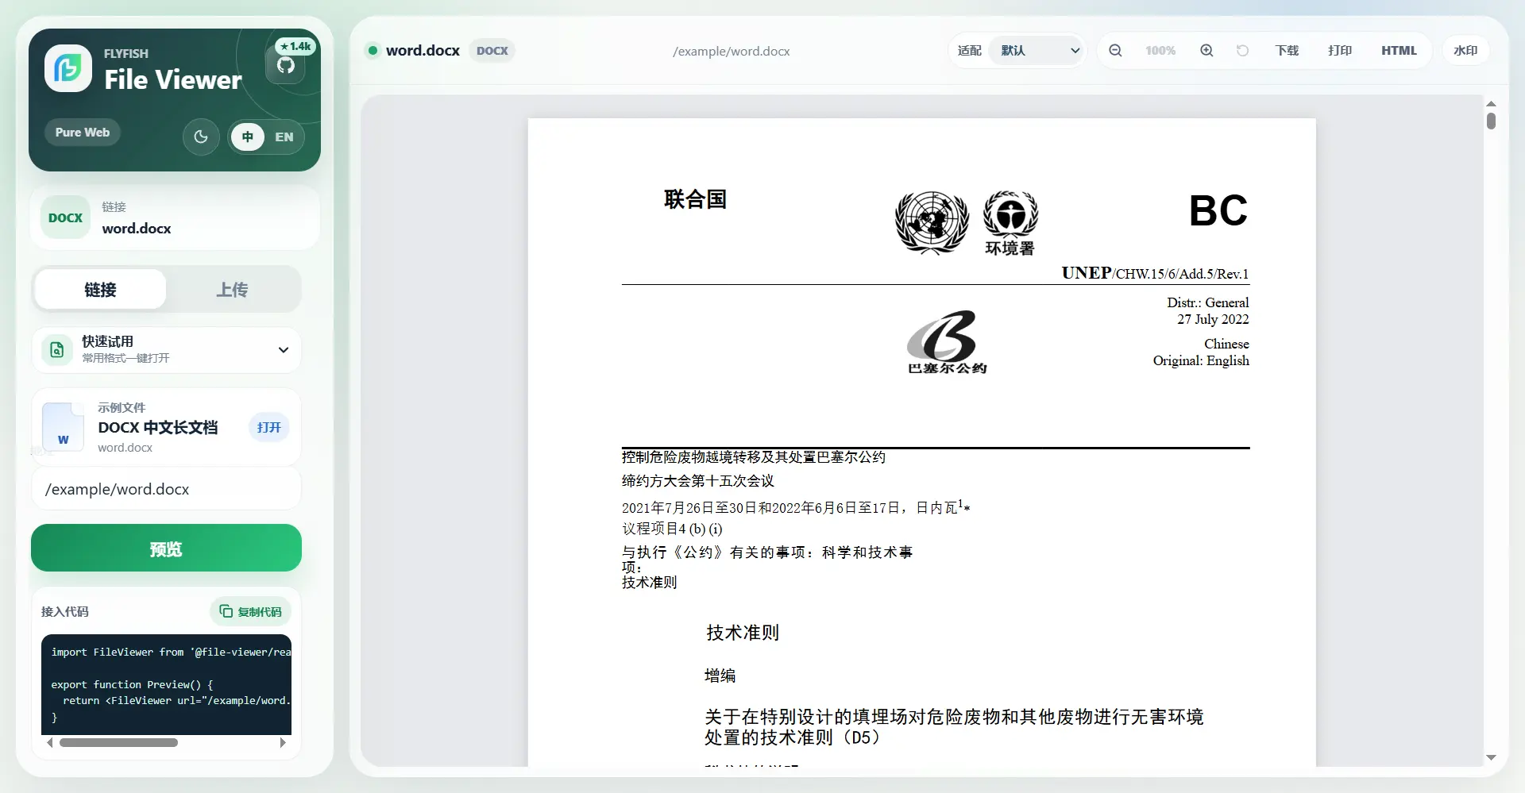Click left arrow of code scrollbar
1525x793 pixels.
pyautogui.click(x=50, y=743)
